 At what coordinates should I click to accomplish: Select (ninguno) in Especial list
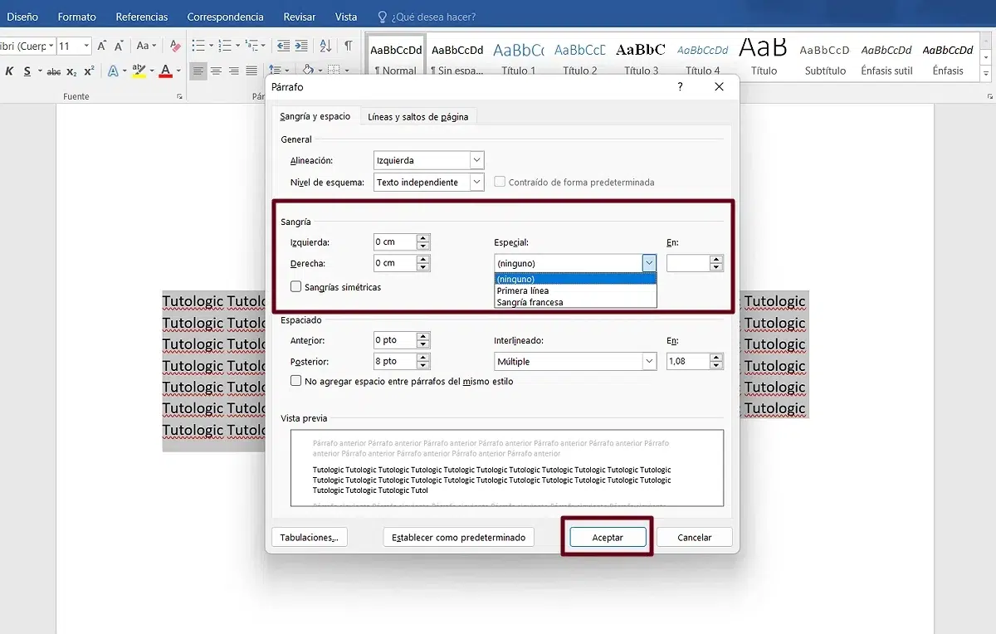(x=575, y=279)
